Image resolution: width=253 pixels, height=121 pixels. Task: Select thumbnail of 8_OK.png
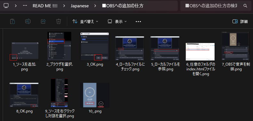[24, 95]
